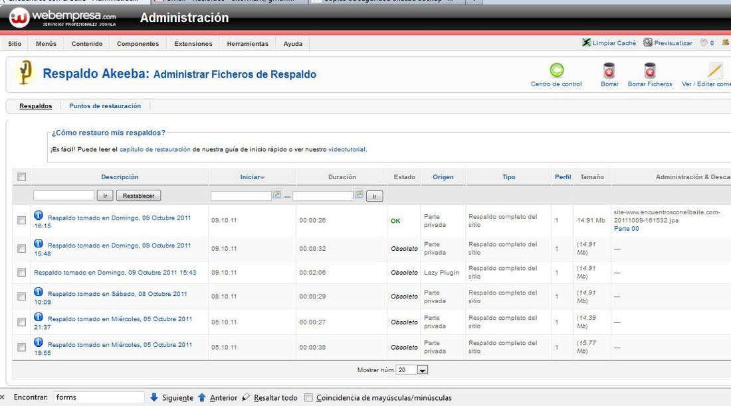This screenshot has height=406, width=731.
Task: Open the start date calendar picker
Action: click(277, 194)
